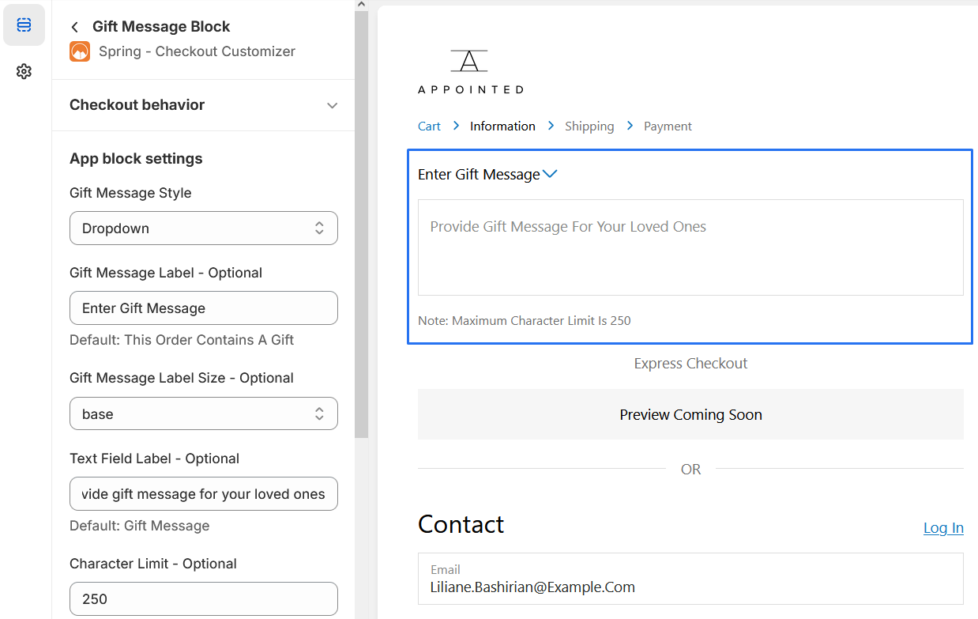The height and width of the screenshot is (619, 978).
Task: Click the Preview Coming Soon express checkout button
Action: (x=690, y=414)
